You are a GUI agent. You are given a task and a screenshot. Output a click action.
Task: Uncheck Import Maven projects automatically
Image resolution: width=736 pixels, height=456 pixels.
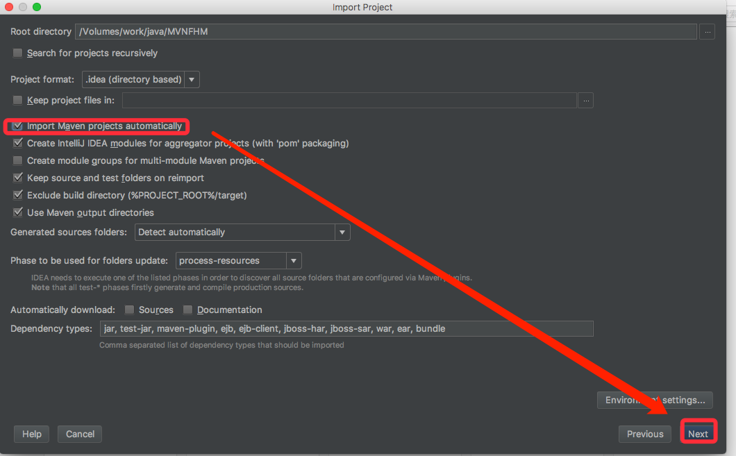click(x=18, y=126)
